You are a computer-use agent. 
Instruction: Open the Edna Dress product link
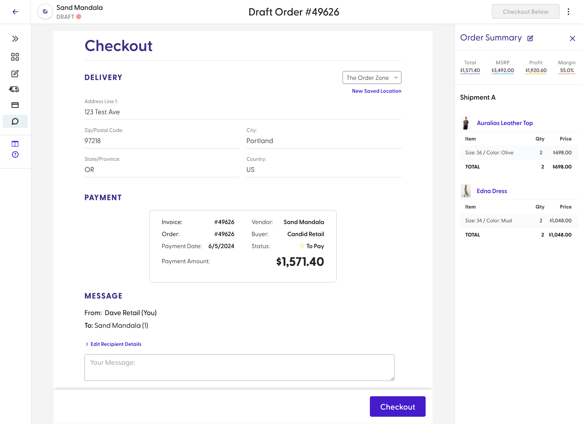[492, 191]
